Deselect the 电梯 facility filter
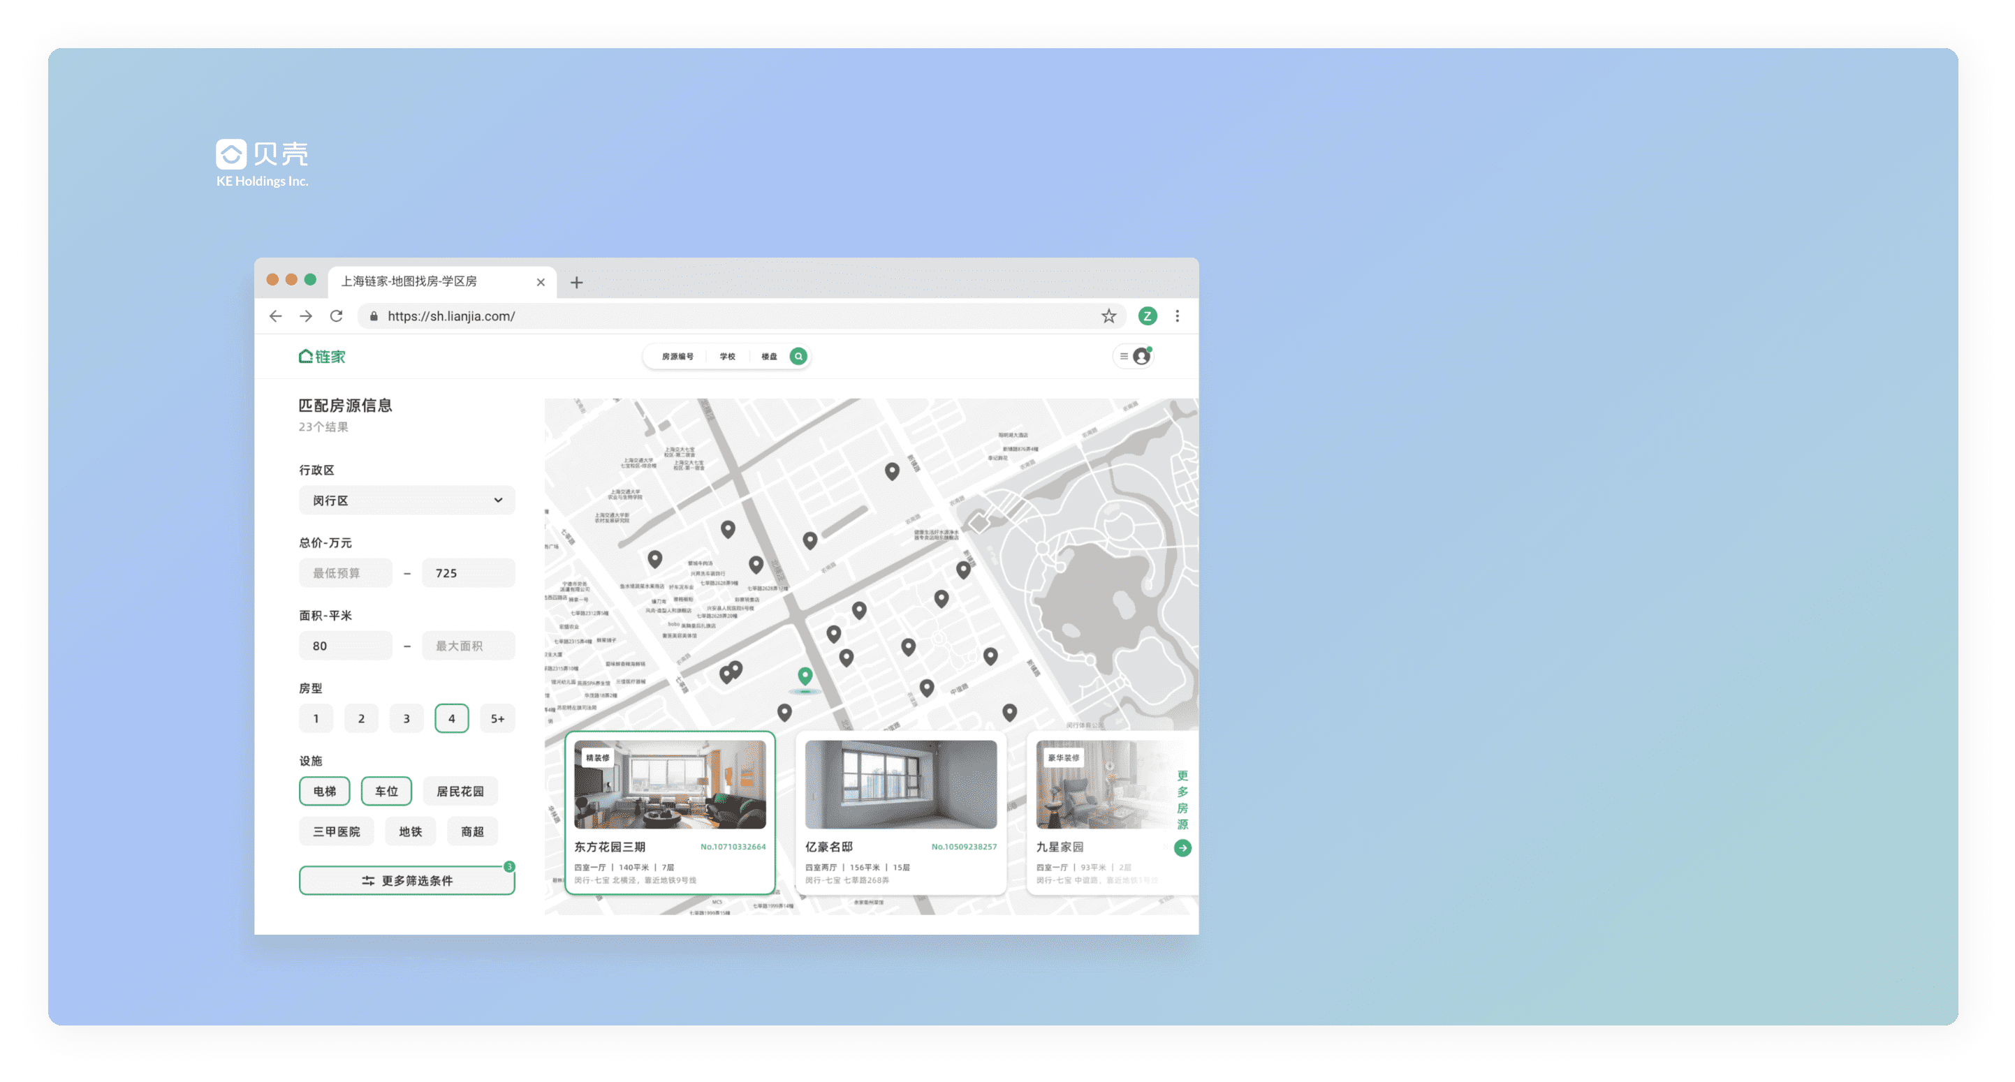 (x=325, y=791)
